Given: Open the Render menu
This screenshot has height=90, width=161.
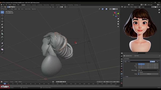Looking at the screenshot, I should point(10,5).
